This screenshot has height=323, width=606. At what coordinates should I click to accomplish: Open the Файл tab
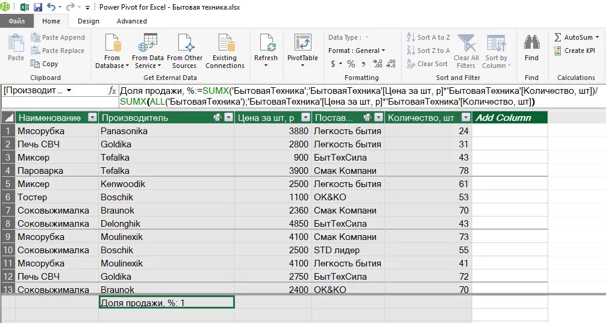[x=16, y=21]
